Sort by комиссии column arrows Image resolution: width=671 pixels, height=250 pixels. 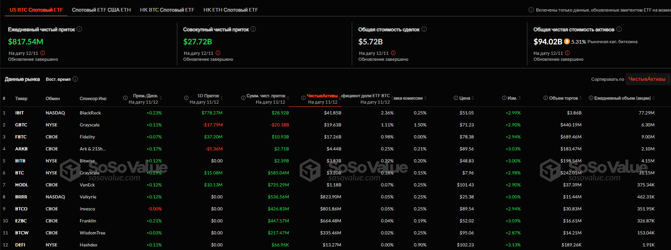tap(425, 98)
